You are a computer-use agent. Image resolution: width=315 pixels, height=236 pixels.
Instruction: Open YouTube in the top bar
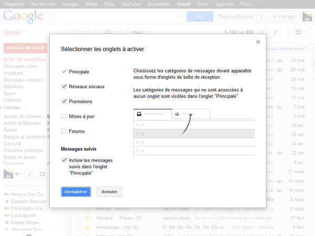(x=131, y=4)
